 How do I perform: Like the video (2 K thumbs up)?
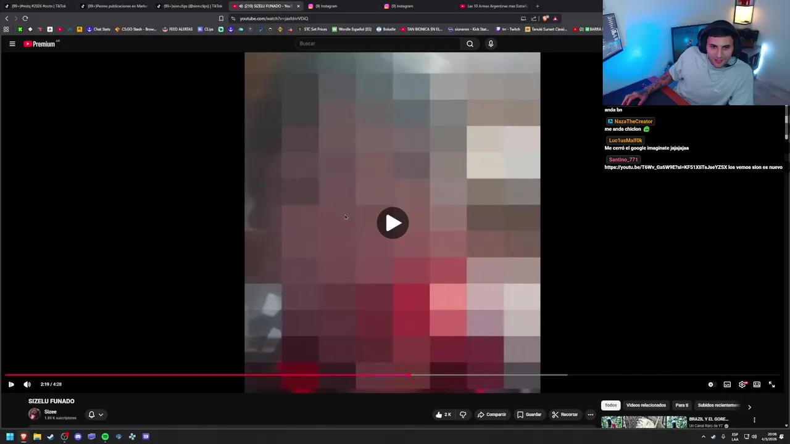point(443,414)
